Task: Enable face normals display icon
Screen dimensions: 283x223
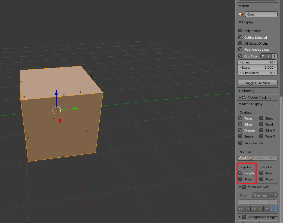Action: click(251, 158)
